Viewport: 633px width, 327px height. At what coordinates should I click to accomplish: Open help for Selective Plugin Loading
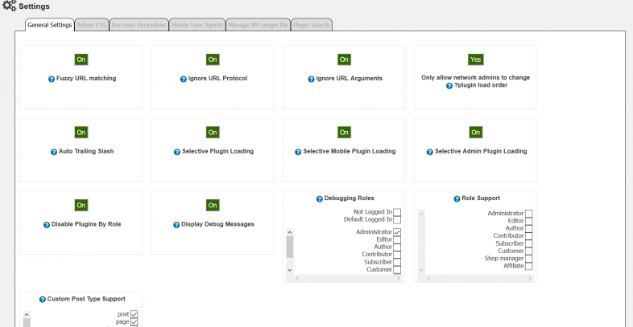tap(177, 152)
